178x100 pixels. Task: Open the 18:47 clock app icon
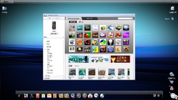pos(72,35)
